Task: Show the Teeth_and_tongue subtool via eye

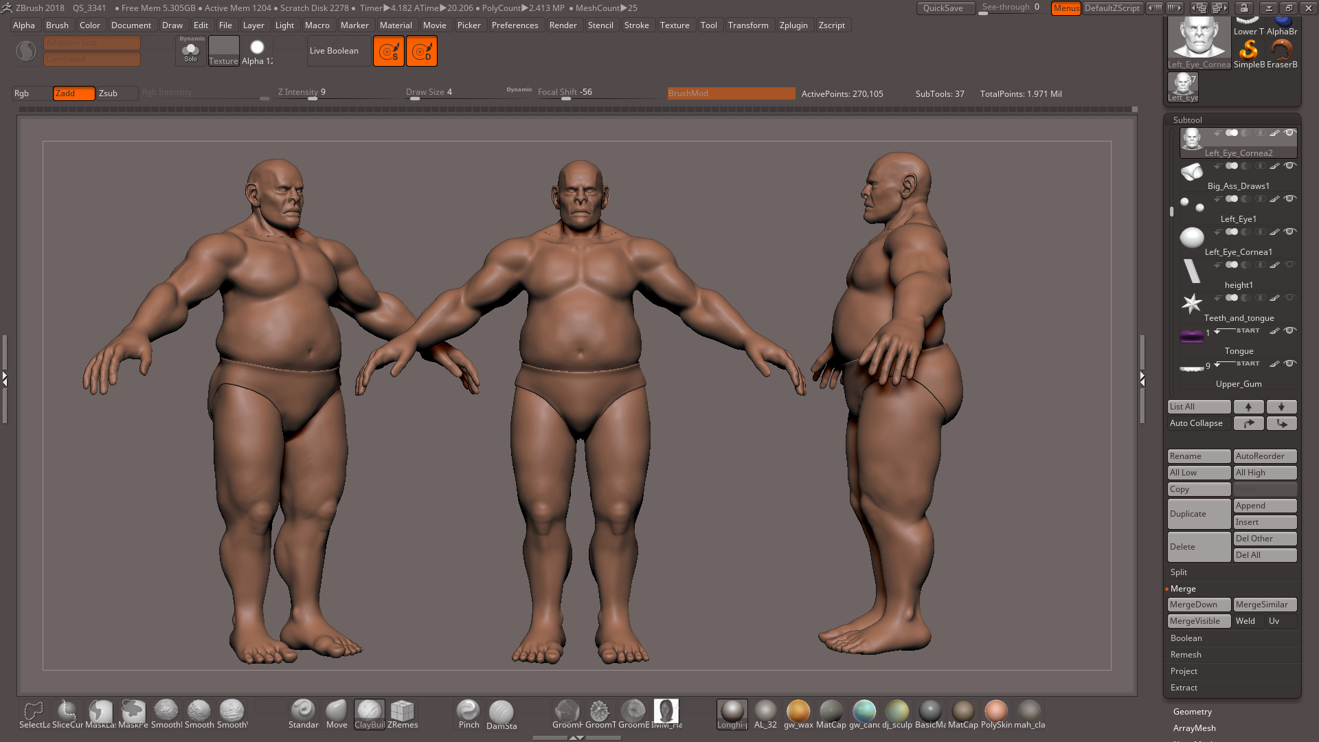Action: 1289,297
